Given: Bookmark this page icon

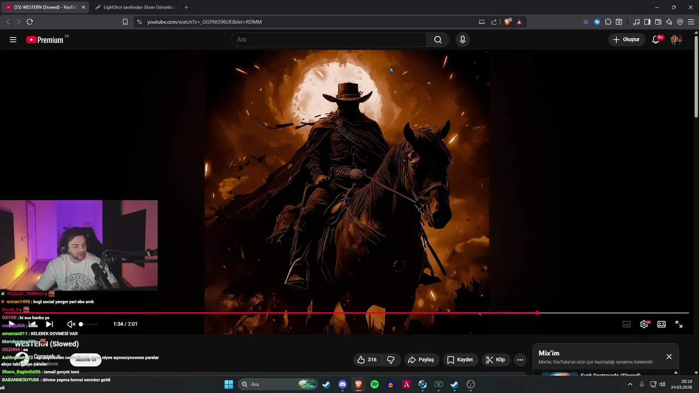Looking at the screenshot, I should (125, 22).
